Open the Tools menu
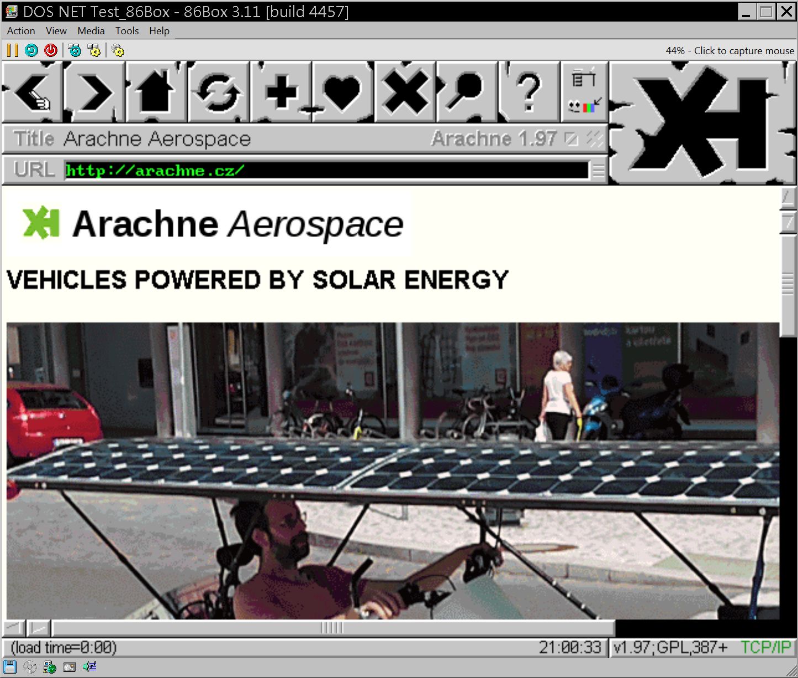The height and width of the screenshot is (678, 798). click(x=127, y=31)
